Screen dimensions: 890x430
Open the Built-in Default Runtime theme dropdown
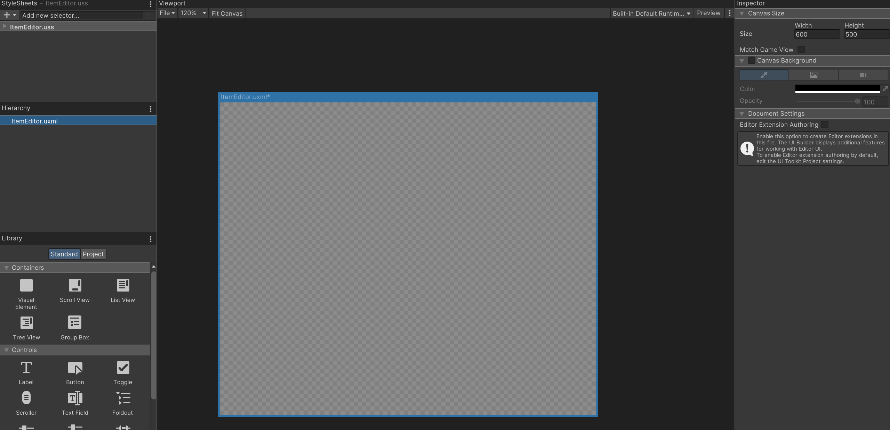(651, 13)
